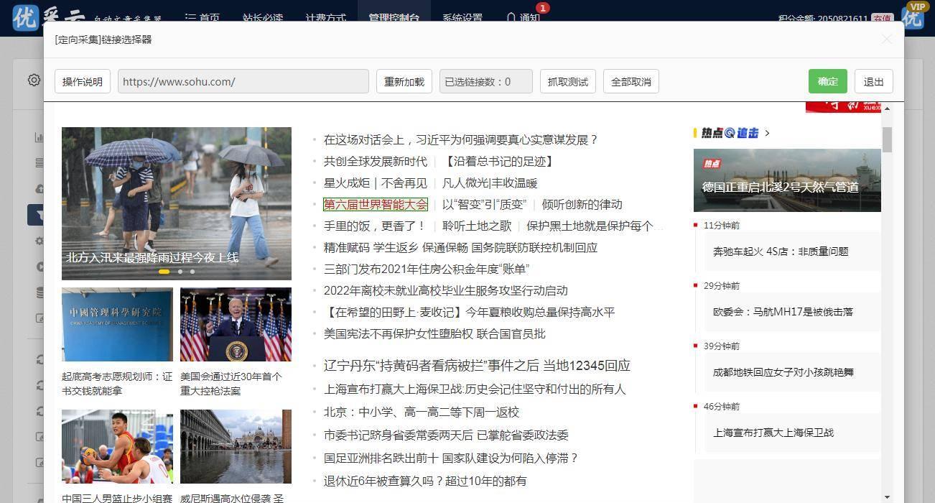This screenshot has width=935, height=503.
Task: Open 系统设置 in the top navigation
Action: click(x=462, y=18)
